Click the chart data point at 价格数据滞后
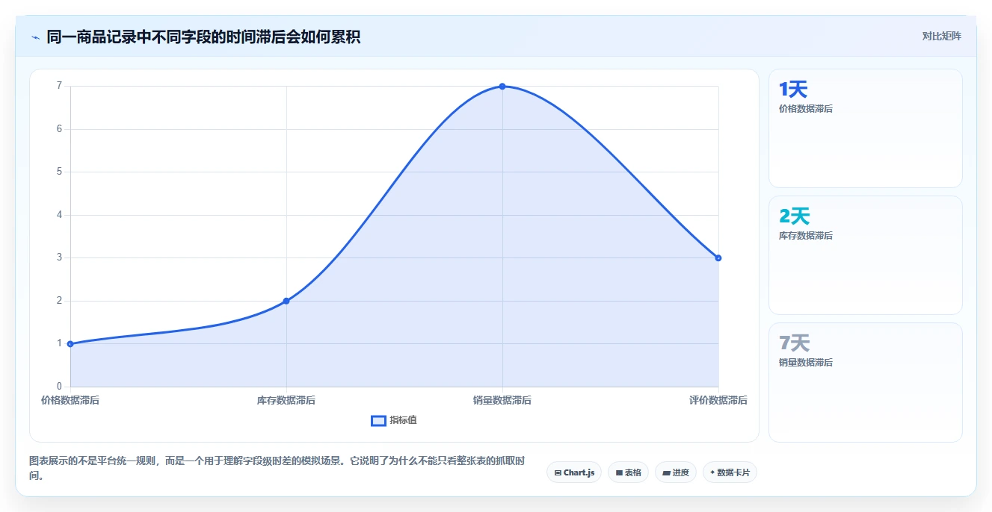This screenshot has height=512, width=992. click(70, 344)
